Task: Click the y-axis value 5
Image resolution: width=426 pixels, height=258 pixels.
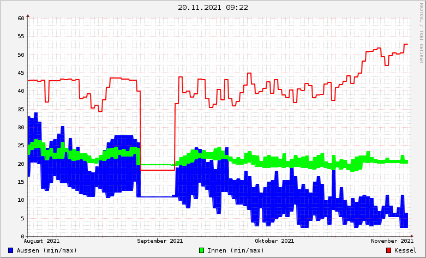Action: (x=22, y=219)
